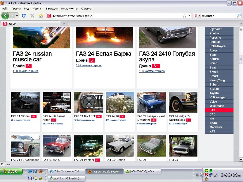243x182 pixels.
Task: Click the burning exhaust car photo
Action: 104,38
